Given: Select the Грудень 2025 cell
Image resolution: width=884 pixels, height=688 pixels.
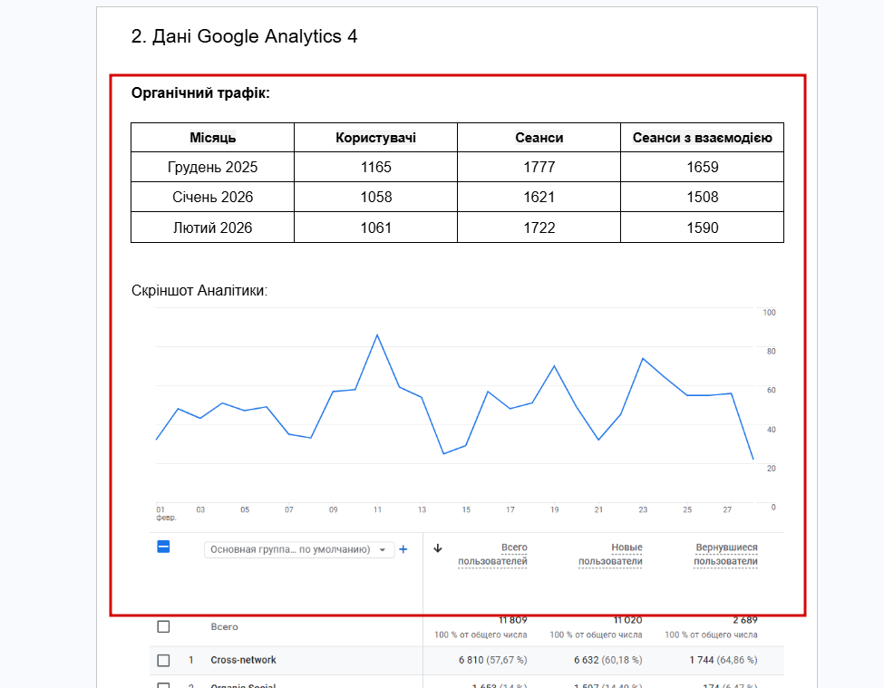Looking at the screenshot, I should click(x=212, y=167).
